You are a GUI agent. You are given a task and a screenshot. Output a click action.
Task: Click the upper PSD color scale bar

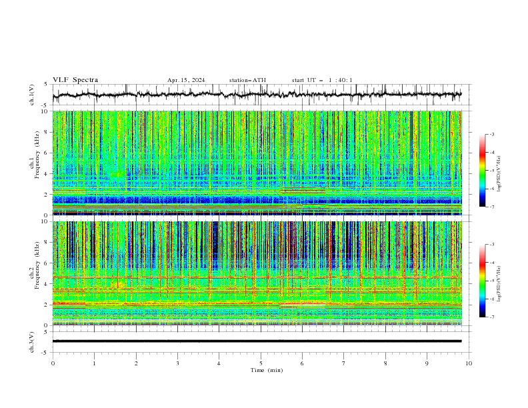[x=482, y=171]
